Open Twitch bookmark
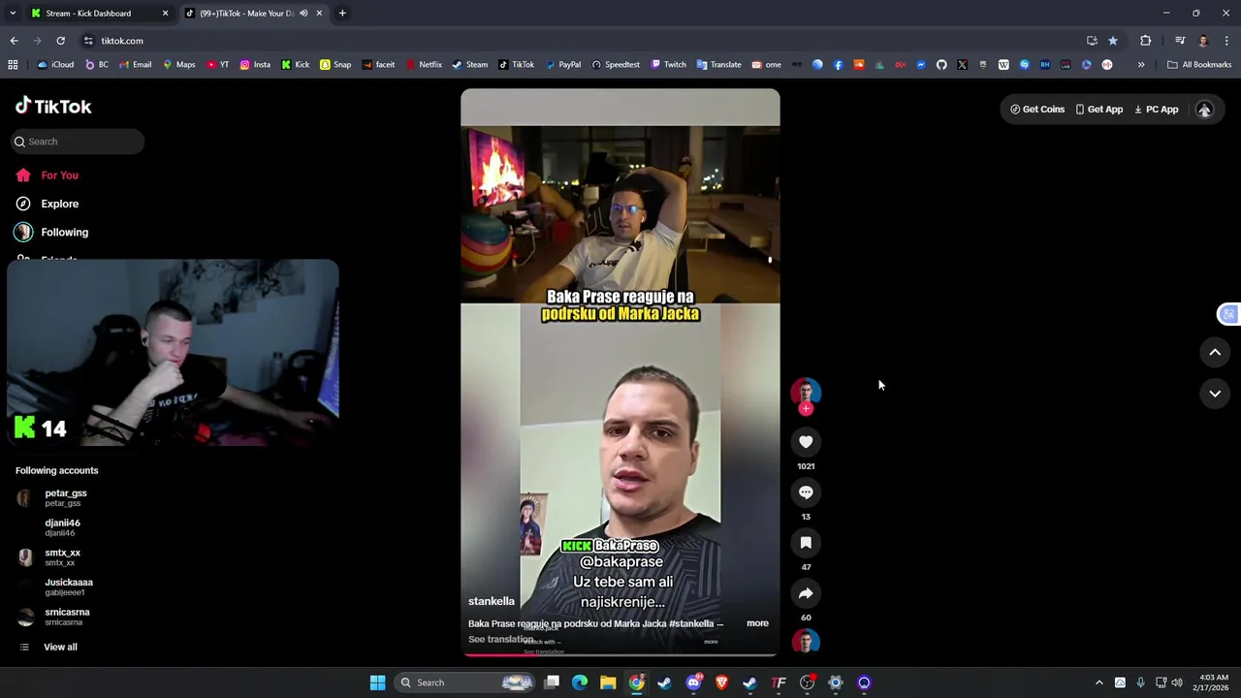Image resolution: width=1241 pixels, height=698 pixels. (x=668, y=65)
